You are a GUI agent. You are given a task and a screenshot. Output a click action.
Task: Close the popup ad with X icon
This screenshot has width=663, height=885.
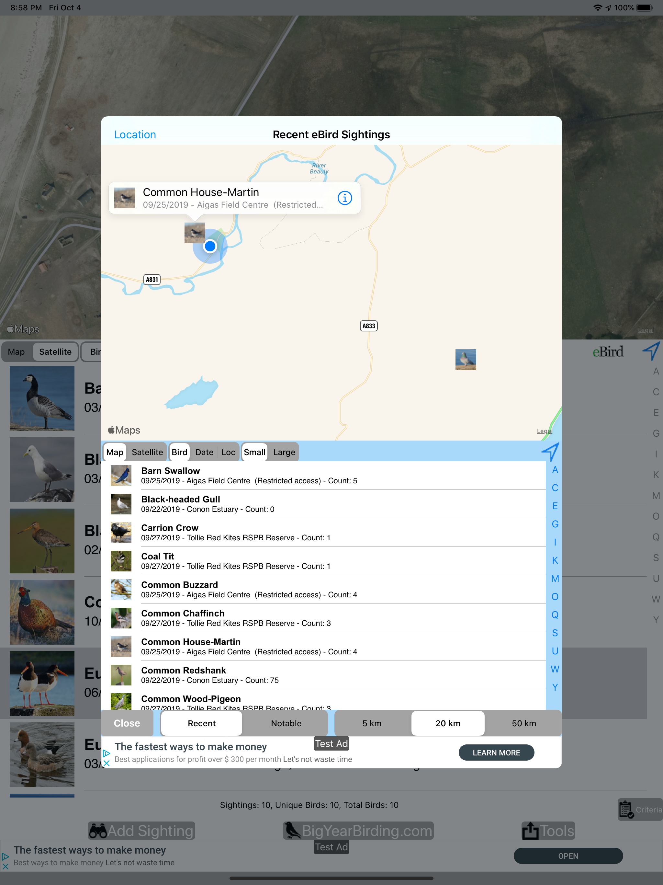point(107,763)
